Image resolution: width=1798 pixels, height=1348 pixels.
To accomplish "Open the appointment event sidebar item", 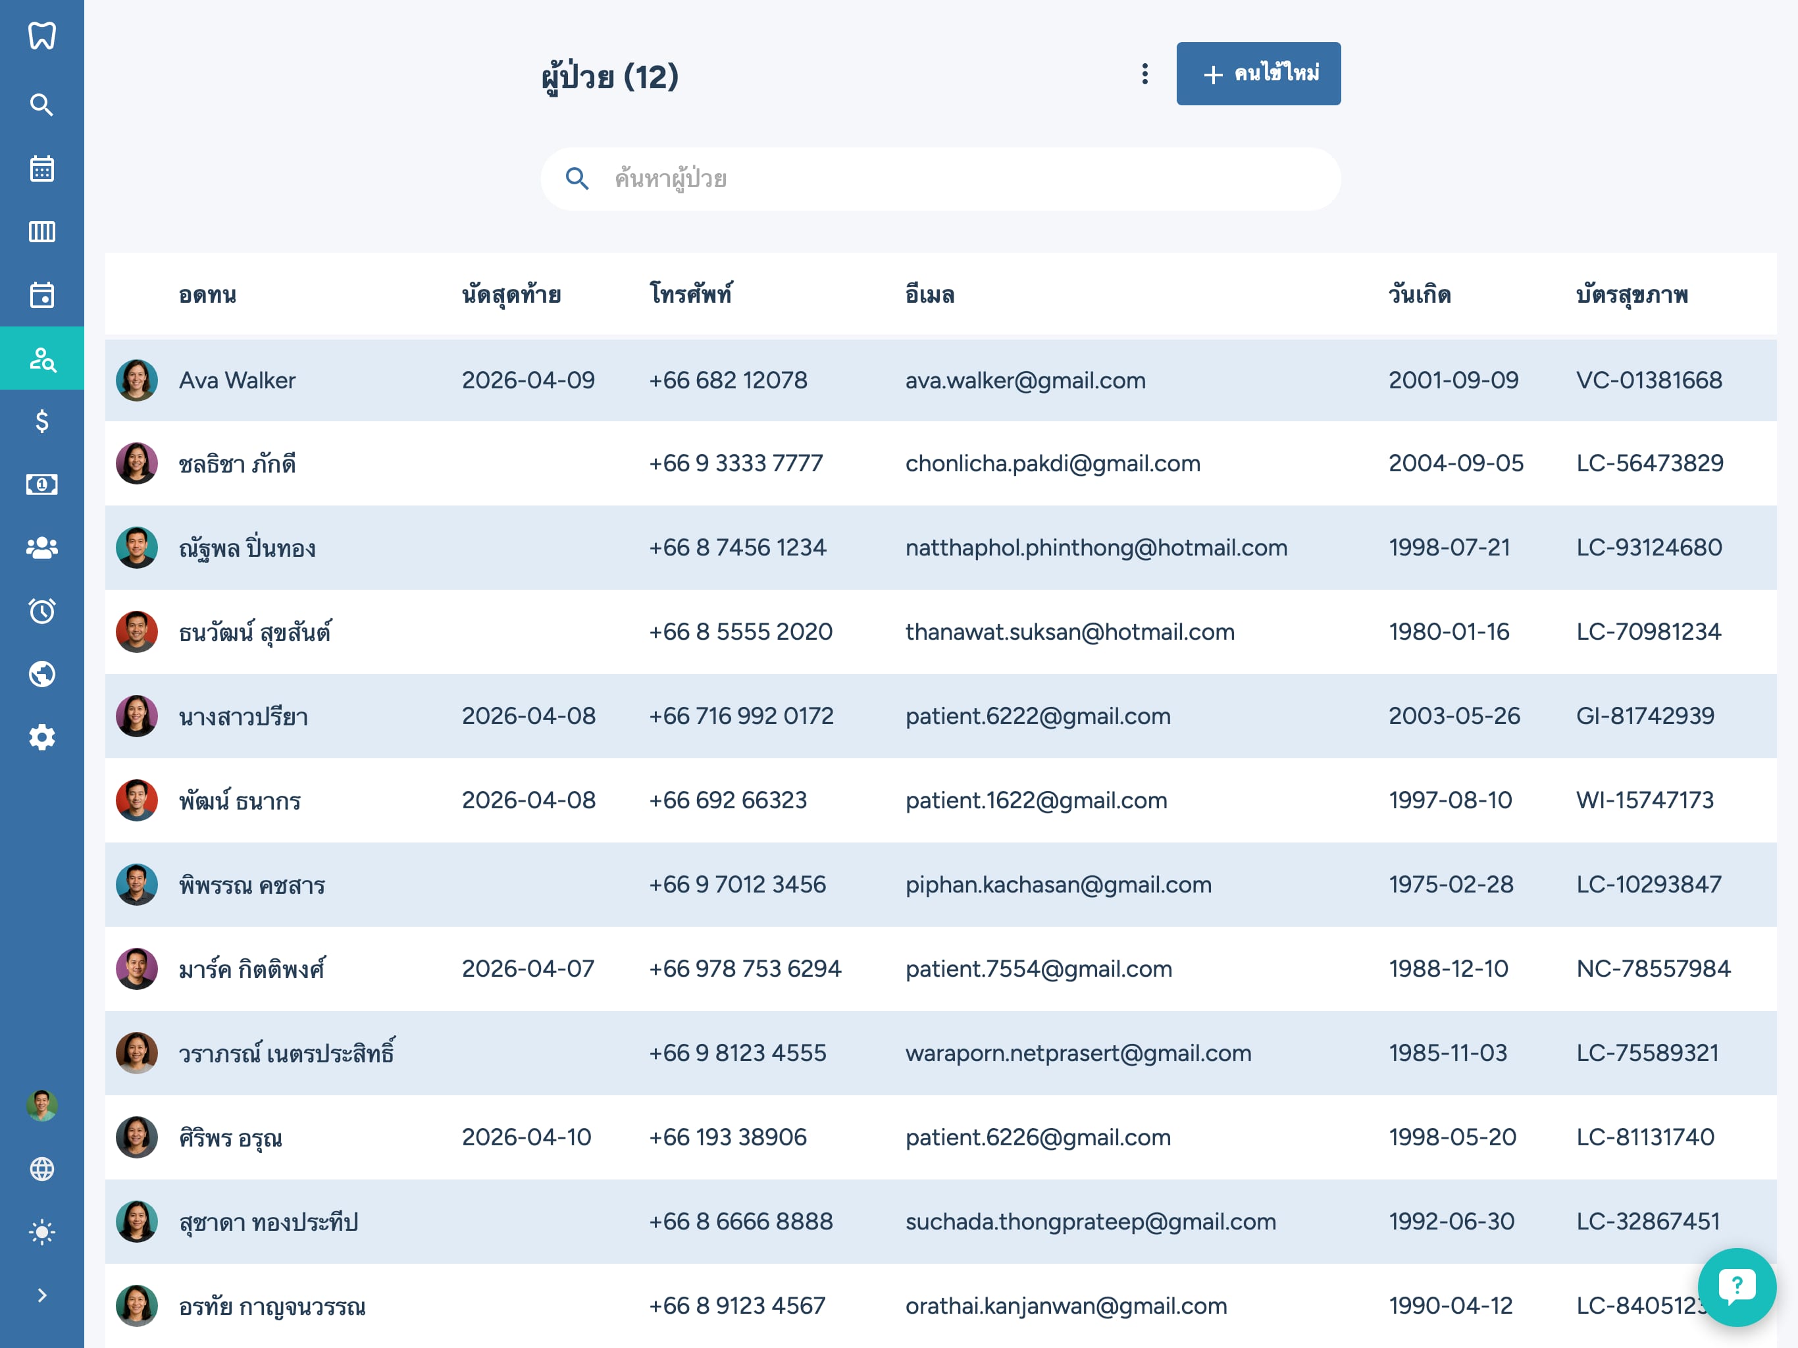I will point(41,295).
